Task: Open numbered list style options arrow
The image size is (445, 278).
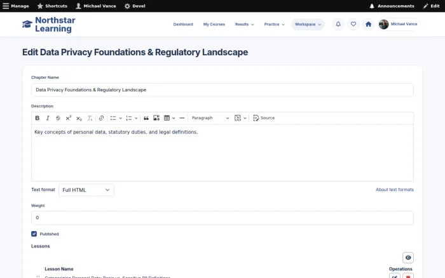Action: tap(136, 118)
